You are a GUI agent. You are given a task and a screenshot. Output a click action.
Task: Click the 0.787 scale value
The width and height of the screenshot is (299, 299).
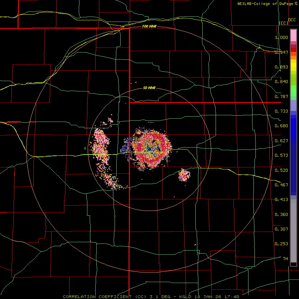click(x=281, y=96)
